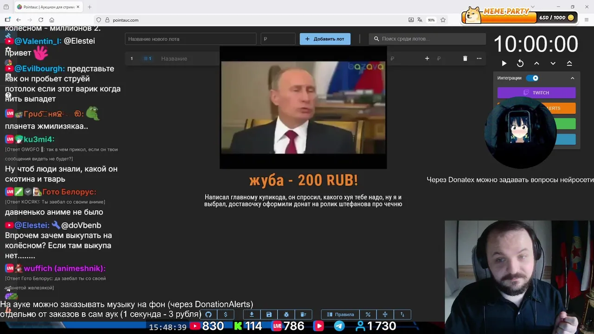Viewport: 594px width, 334px height.
Task: Click the clear lots list icon
Action: pos(303,315)
